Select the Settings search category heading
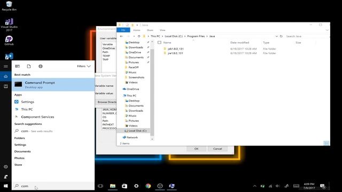 pyautogui.click(x=20, y=145)
